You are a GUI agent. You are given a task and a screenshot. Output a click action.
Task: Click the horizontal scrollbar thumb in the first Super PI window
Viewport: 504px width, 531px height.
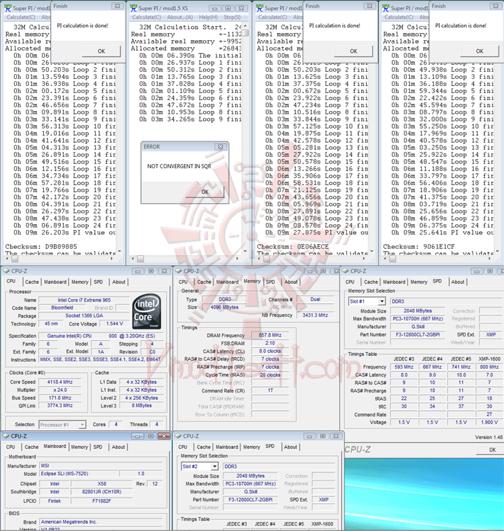(x=15, y=259)
